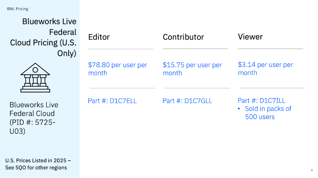Select the U.S. Prices Listed in 2025 footnote
This screenshot has width=318, height=178.
pos(36,164)
